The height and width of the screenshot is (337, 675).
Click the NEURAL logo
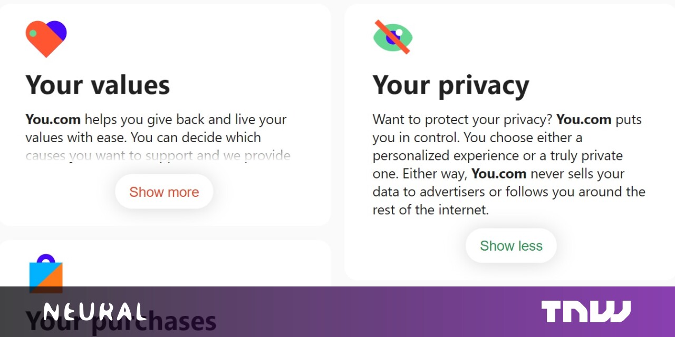(x=94, y=312)
